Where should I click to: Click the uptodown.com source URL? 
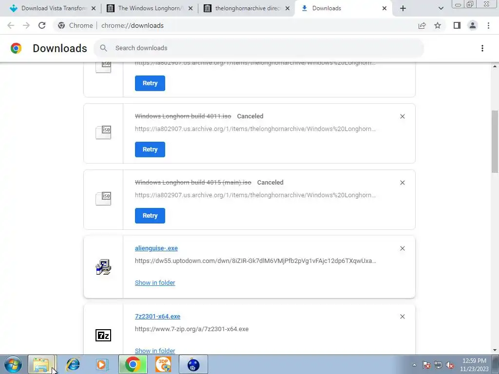point(255,261)
